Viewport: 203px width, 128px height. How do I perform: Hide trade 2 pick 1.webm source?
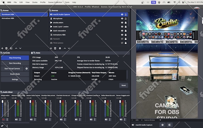pos(122,27)
